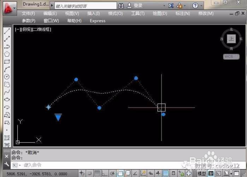Click the Stay Connected icon
Viewport: 247px width, 177px height.
tap(180, 6)
